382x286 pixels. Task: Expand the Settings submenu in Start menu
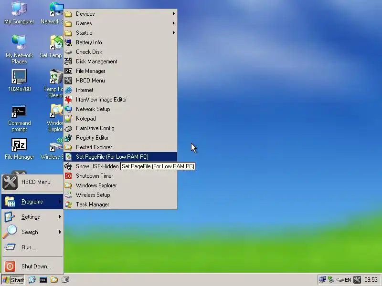pyautogui.click(x=32, y=217)
